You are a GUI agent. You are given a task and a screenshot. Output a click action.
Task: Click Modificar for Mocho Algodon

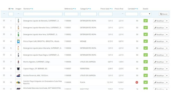pos(159,62)
